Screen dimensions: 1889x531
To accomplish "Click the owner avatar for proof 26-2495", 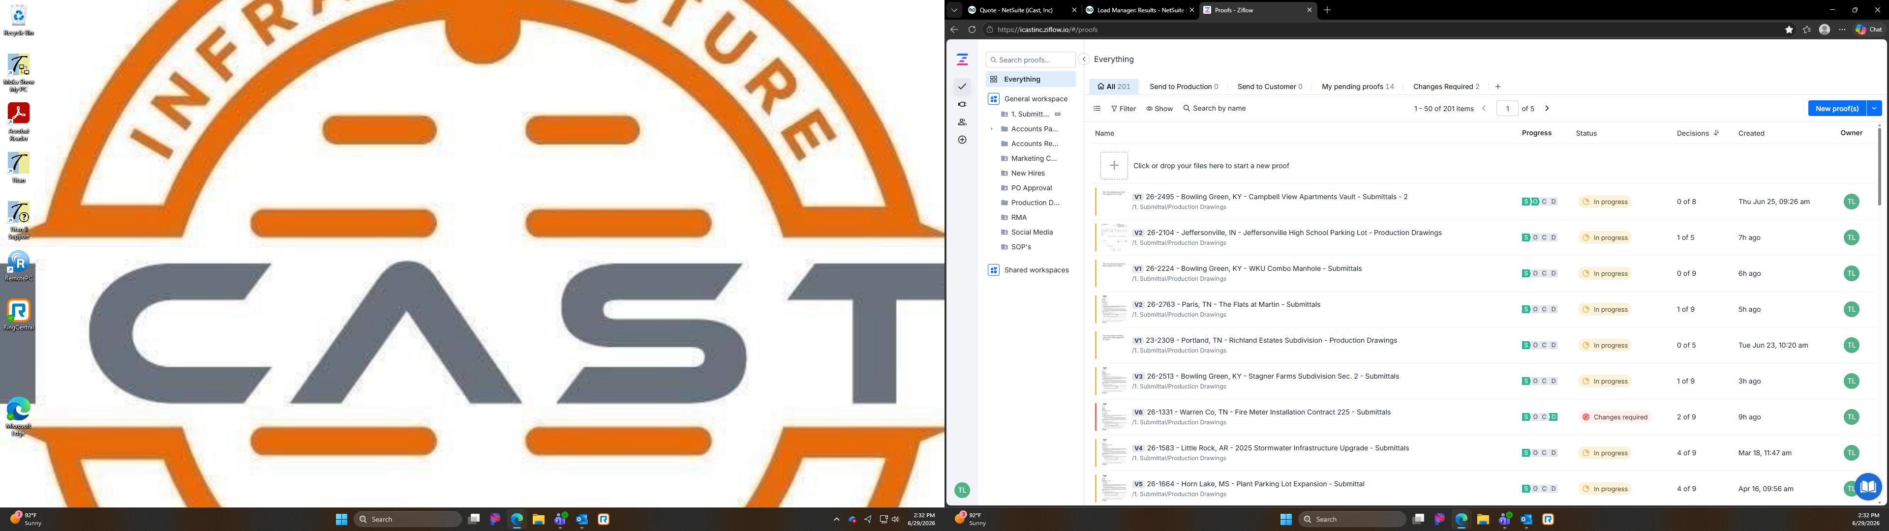I will click(1852, 202).
